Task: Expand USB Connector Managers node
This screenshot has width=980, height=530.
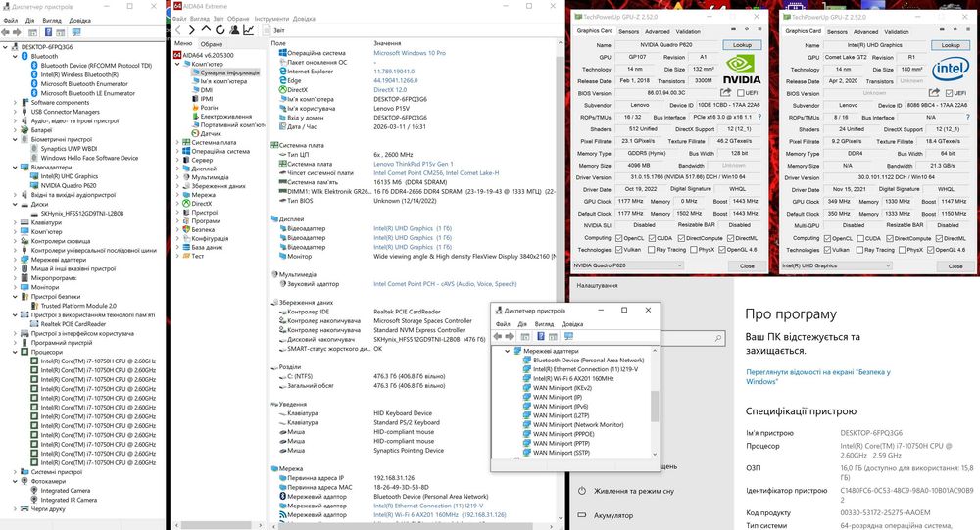Action: [x=15, y=112]
